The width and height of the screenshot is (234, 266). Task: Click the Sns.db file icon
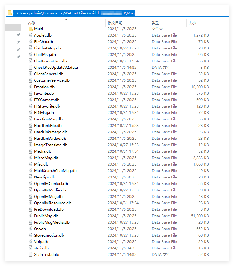tap(30, 229)
